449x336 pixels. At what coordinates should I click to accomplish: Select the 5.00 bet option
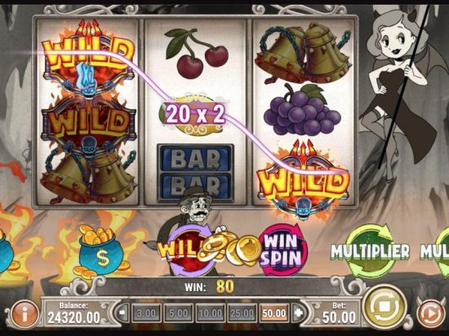tap(178, 313)
